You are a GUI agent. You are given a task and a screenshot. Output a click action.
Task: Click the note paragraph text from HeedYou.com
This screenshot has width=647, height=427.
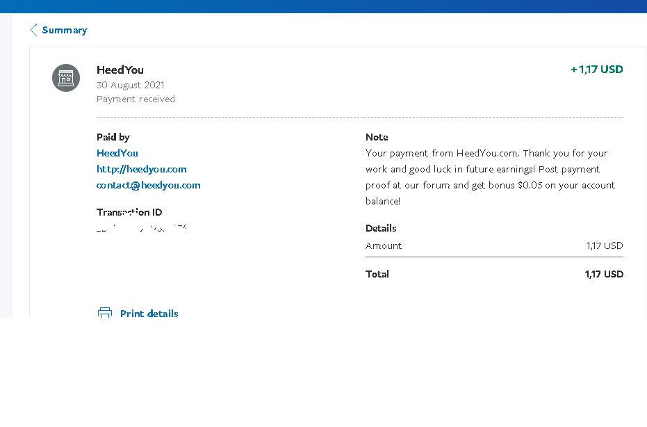tap(490, 177)
